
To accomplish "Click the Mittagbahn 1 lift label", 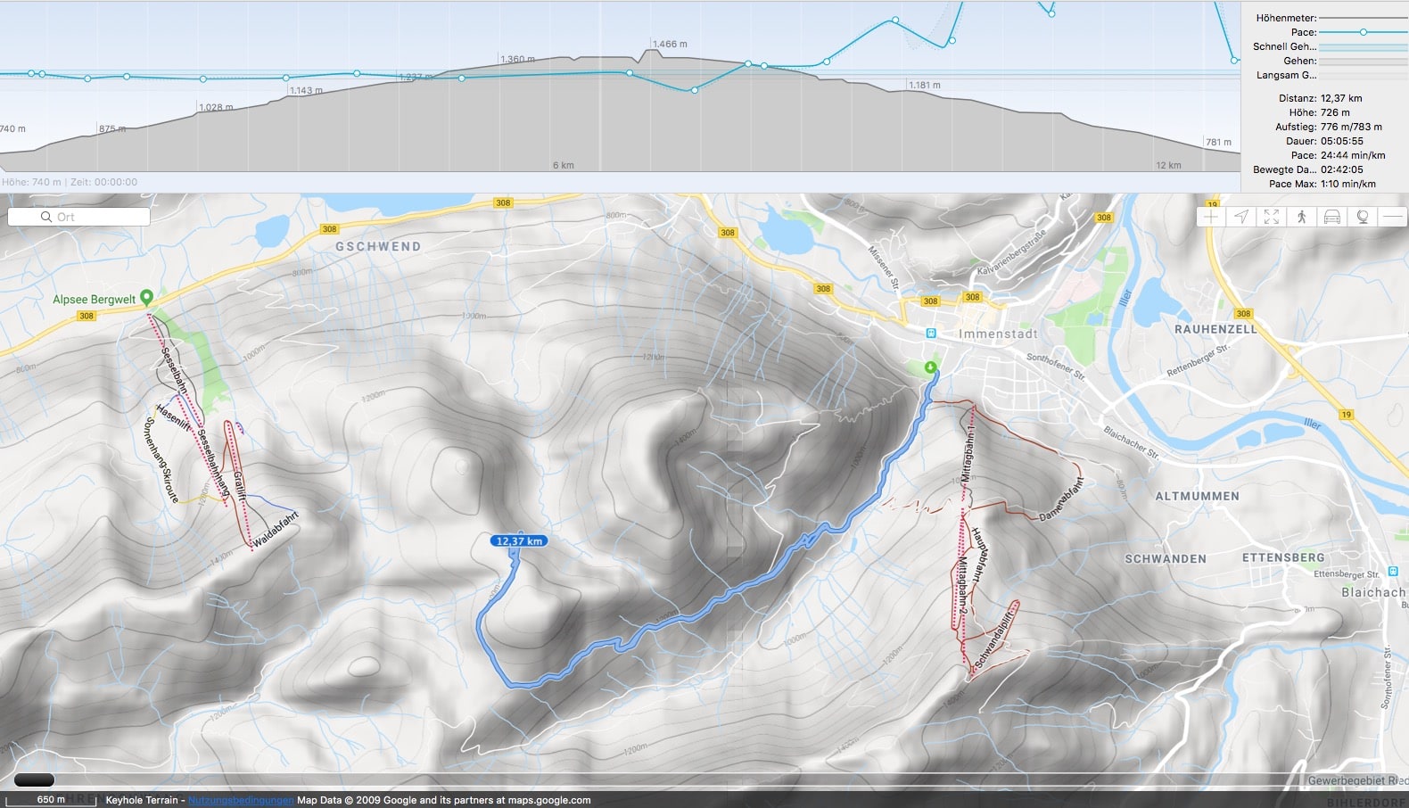I will (968, 453).
